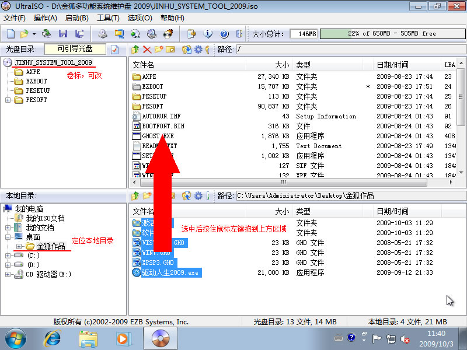Create a new folder in the disc directory
The width and height of the screenshot is (467, 350).
[x=158, y=51]
